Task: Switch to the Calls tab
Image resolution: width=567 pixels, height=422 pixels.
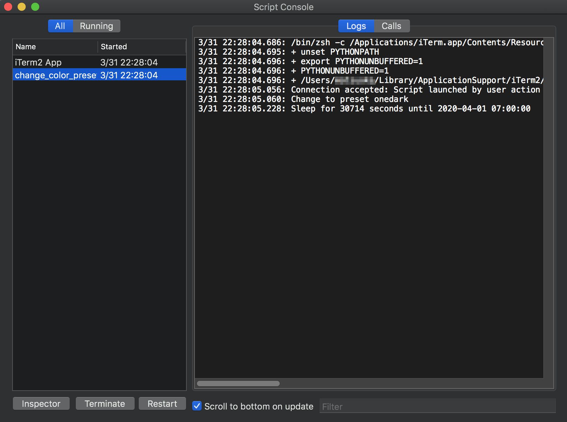Action: 392,26
